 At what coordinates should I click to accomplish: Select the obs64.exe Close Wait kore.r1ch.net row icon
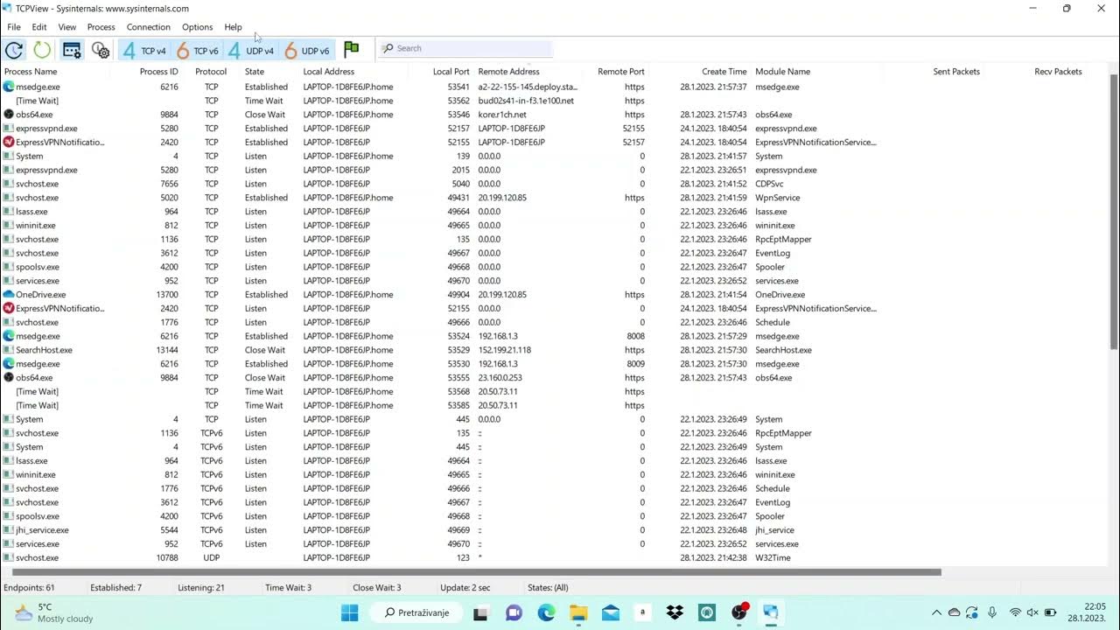point(9,115)
